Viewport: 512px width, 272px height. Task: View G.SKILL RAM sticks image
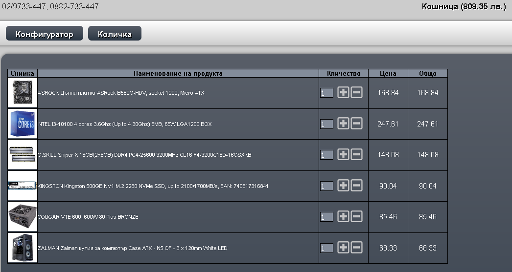[x=23, y=155]
